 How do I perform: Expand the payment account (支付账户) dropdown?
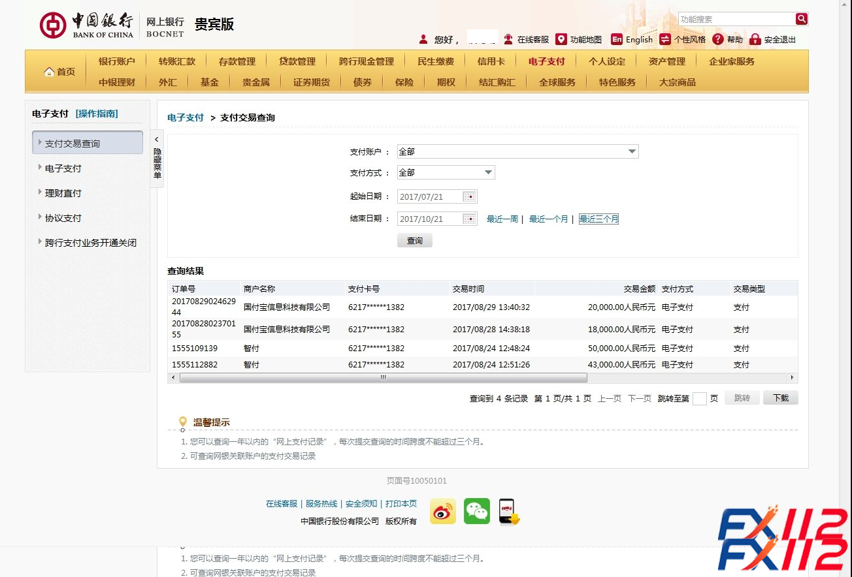coord(632,151)
